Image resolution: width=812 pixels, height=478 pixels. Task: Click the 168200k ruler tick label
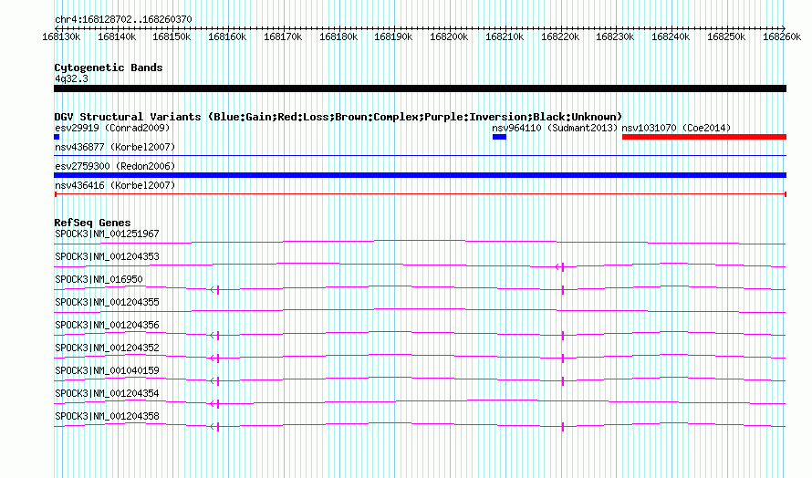click(x=449, y=36)
